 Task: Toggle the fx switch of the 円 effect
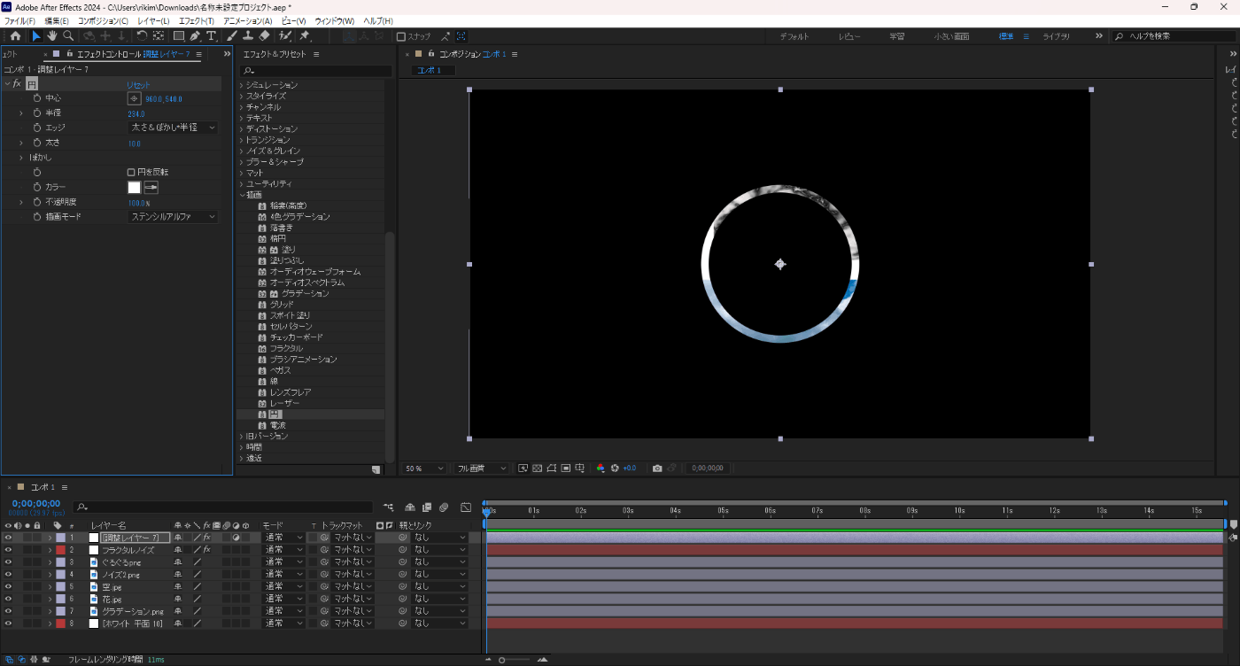point(17,83)
